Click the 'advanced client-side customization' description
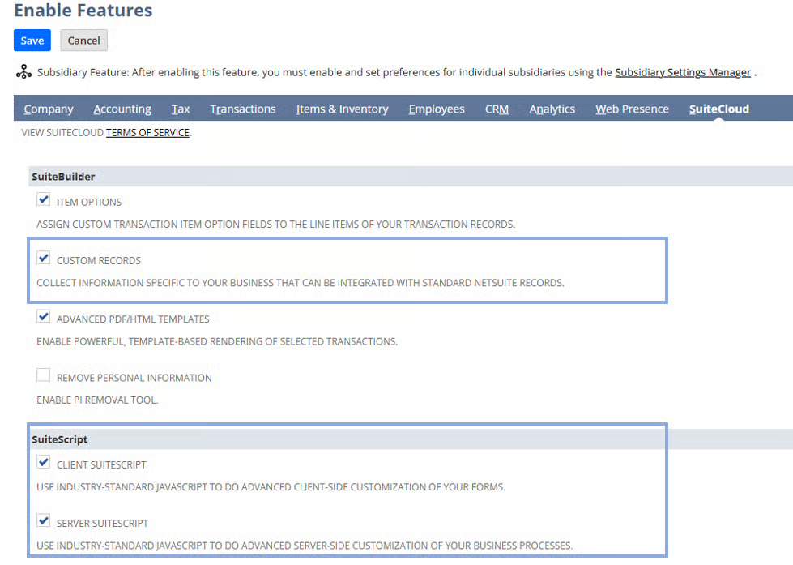The image size is (793, 565). [x=271, y=487]
